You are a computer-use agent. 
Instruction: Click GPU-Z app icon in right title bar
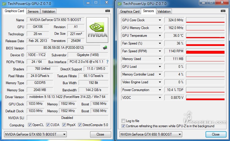click(120, 4)
